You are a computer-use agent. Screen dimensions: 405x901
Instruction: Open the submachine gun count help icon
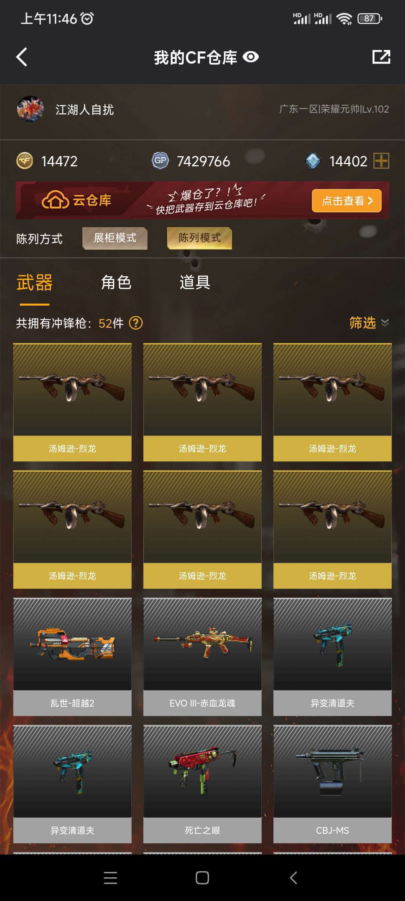pyautogui.click(x=136, y=323)
